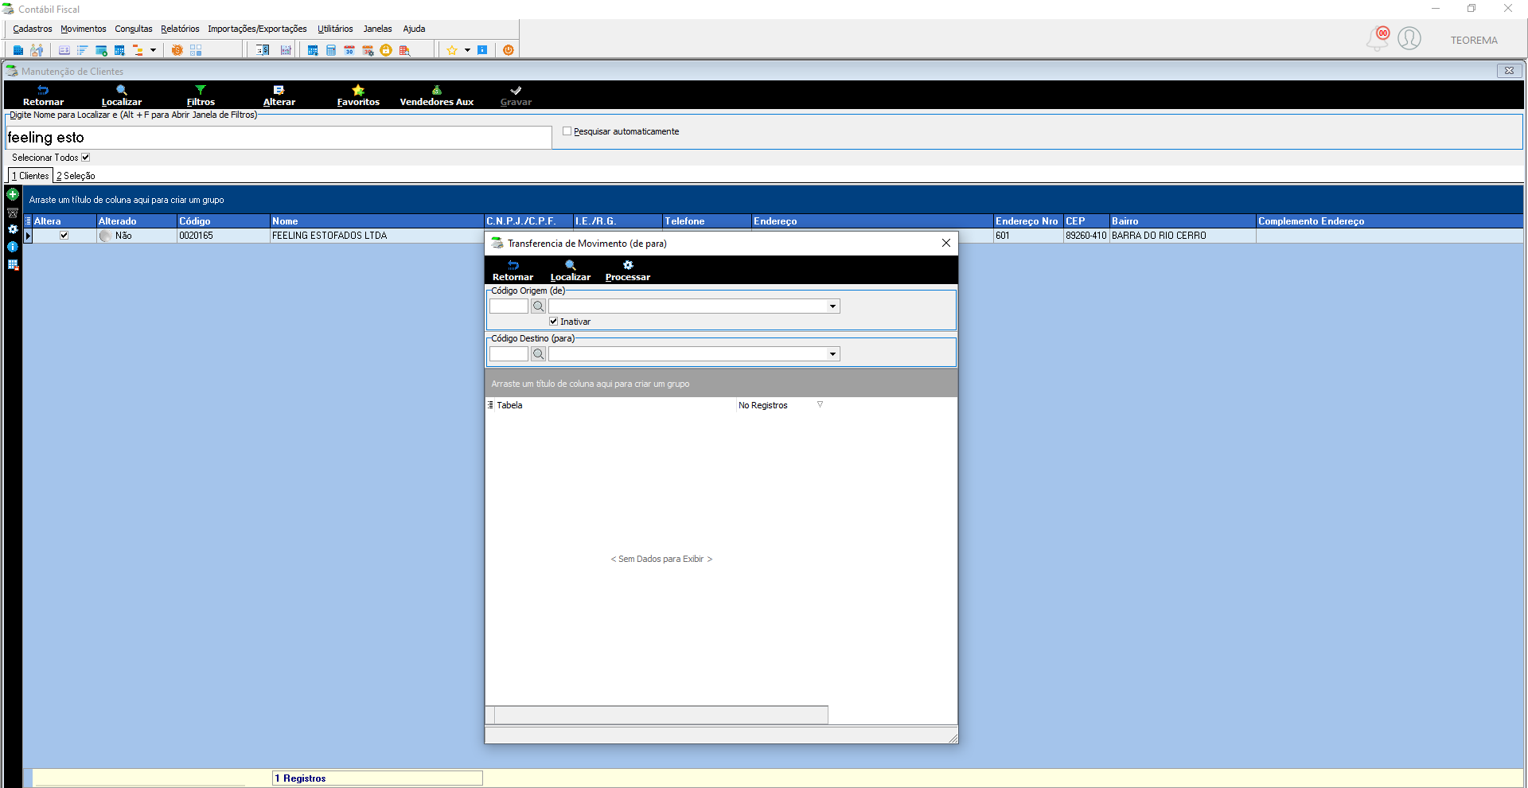This screenshot has height=788, width=1528.
Task: Switch to the 1 Clientes tab
Action: click(x=30, y=176)
